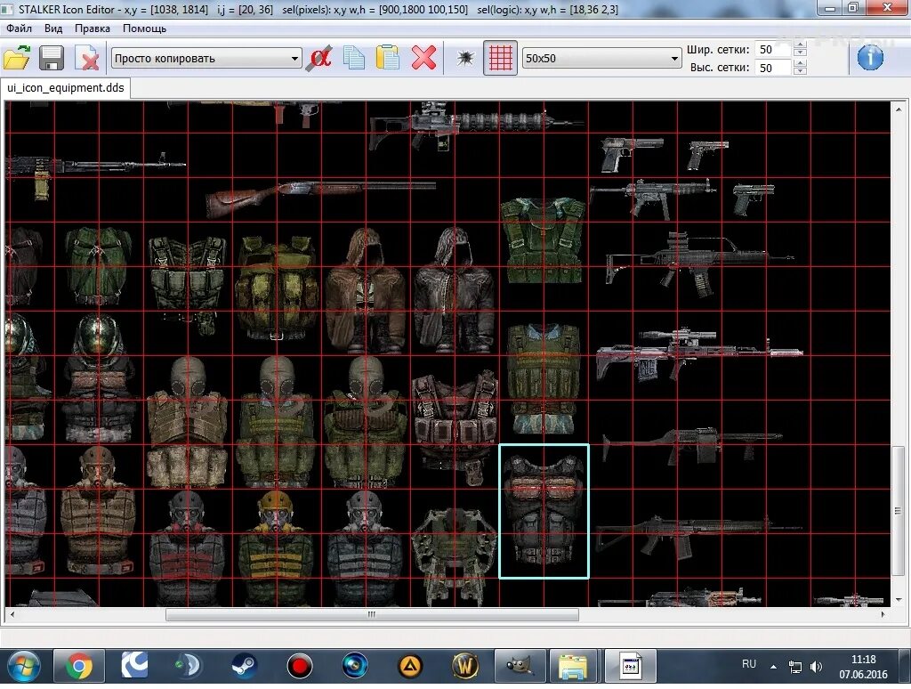Image resolution: width=911 pixels, height=689 pixels.
Task: Select the brown hooded jacket icon
Action: point(366,290)
